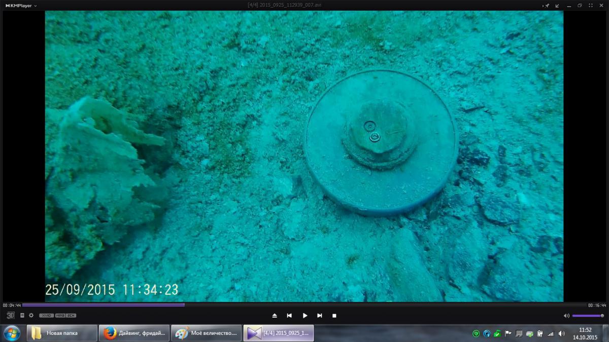
Task: Click the XVID video codec badge
Action: tap(46, 316)
